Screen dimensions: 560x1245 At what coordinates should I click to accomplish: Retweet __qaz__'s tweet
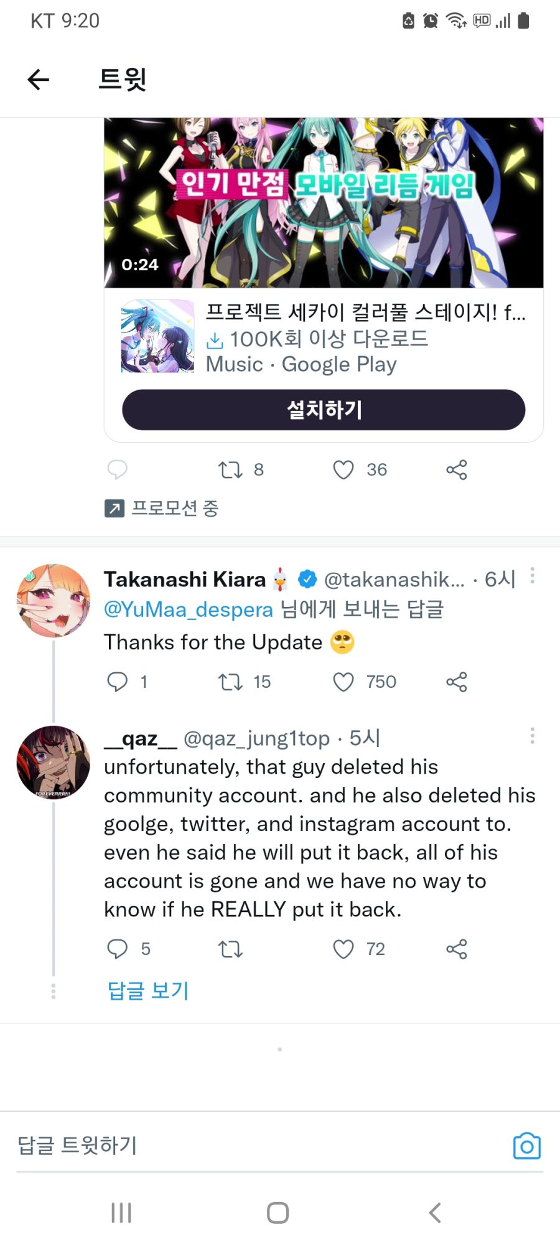[x=230, y=949]
